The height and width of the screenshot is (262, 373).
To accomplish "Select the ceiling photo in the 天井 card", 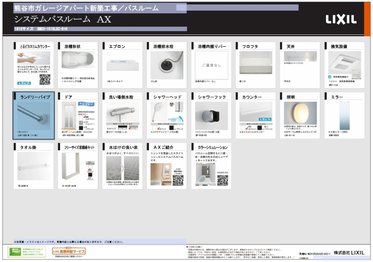I will [300, 56].
